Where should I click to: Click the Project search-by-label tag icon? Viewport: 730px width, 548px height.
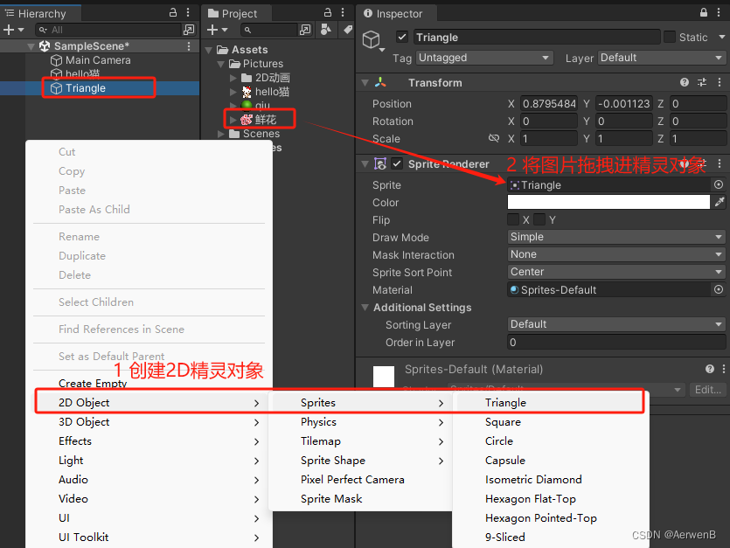point(348,30)
